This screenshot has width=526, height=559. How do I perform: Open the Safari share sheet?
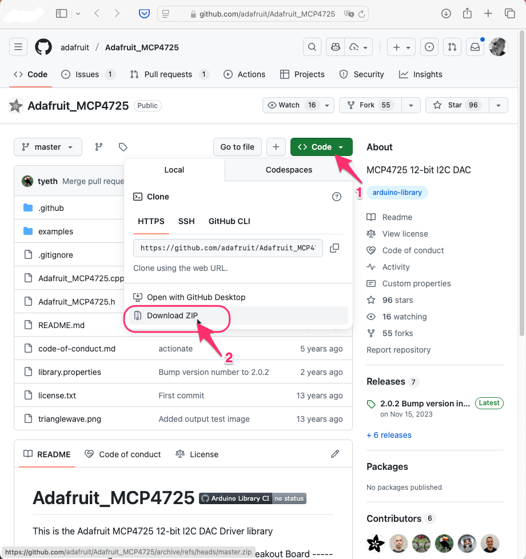click(467, 14)
